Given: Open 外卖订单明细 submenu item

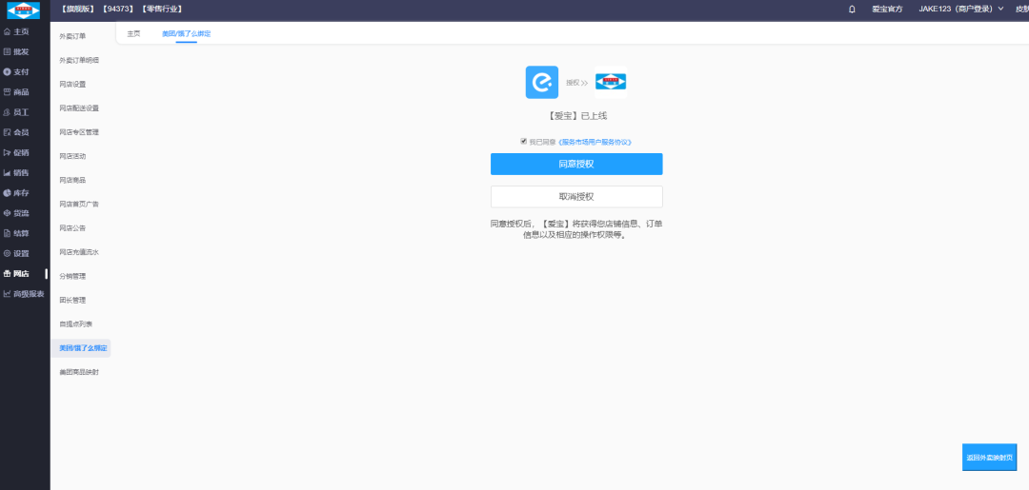Looking at the screenshot, I should click(x=79, y=60).
